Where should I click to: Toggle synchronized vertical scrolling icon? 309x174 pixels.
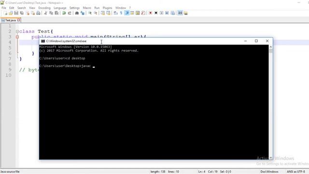[x=103, y=13]
